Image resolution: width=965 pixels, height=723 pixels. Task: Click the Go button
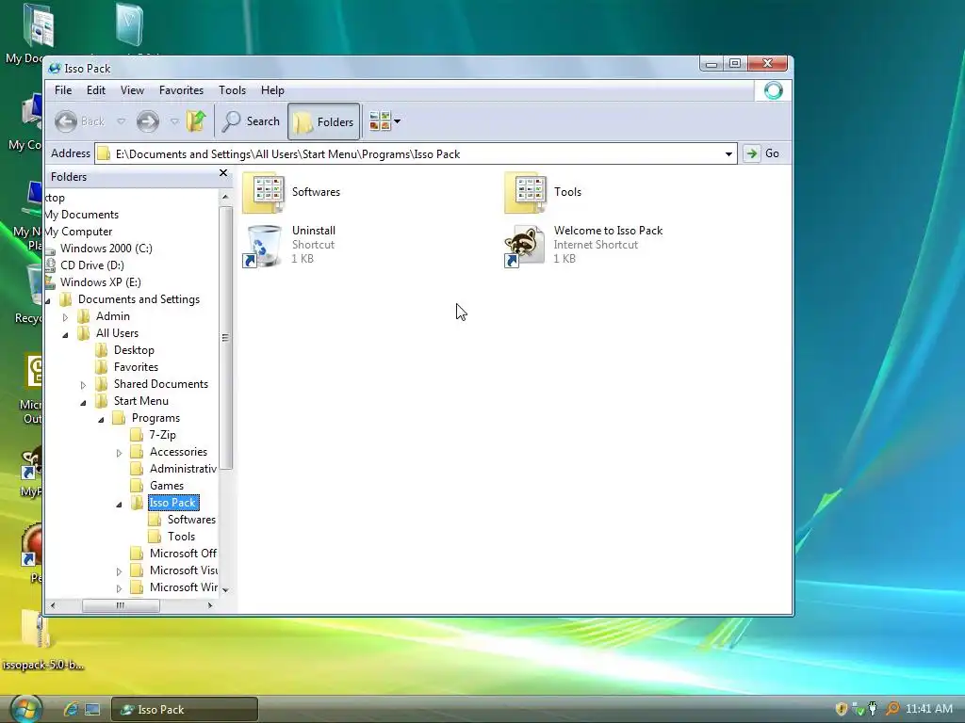[761, 153]
